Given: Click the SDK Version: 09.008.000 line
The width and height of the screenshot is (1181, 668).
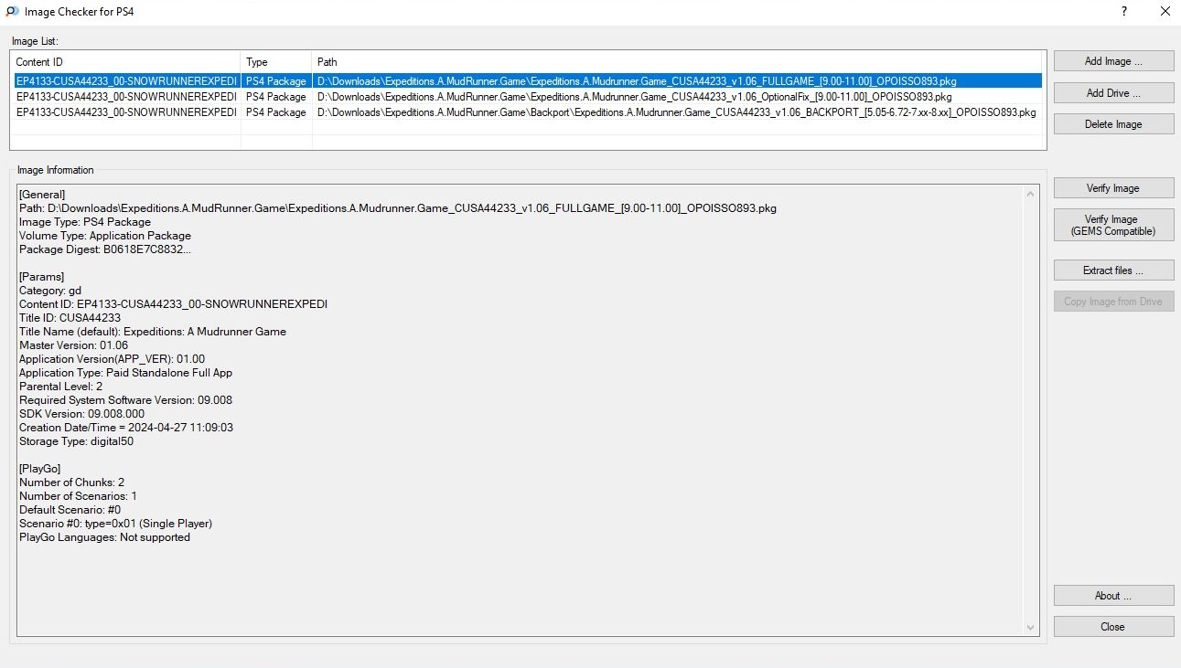Looking at the screenshot, I should coord(82,414).
